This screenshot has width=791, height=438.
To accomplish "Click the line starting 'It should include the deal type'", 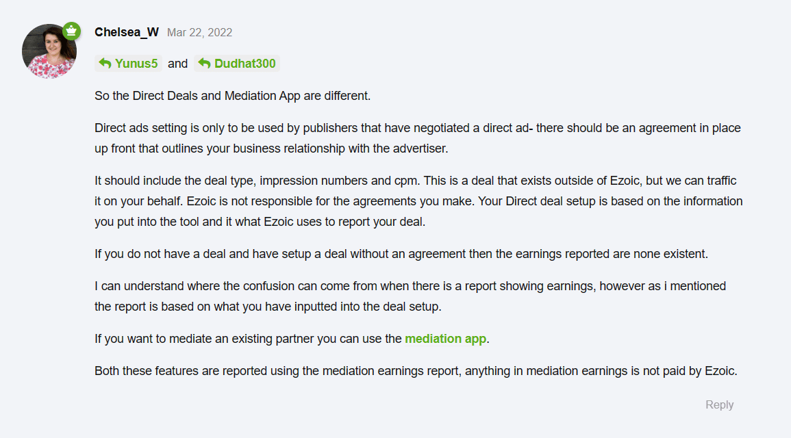I will [416, 181].
